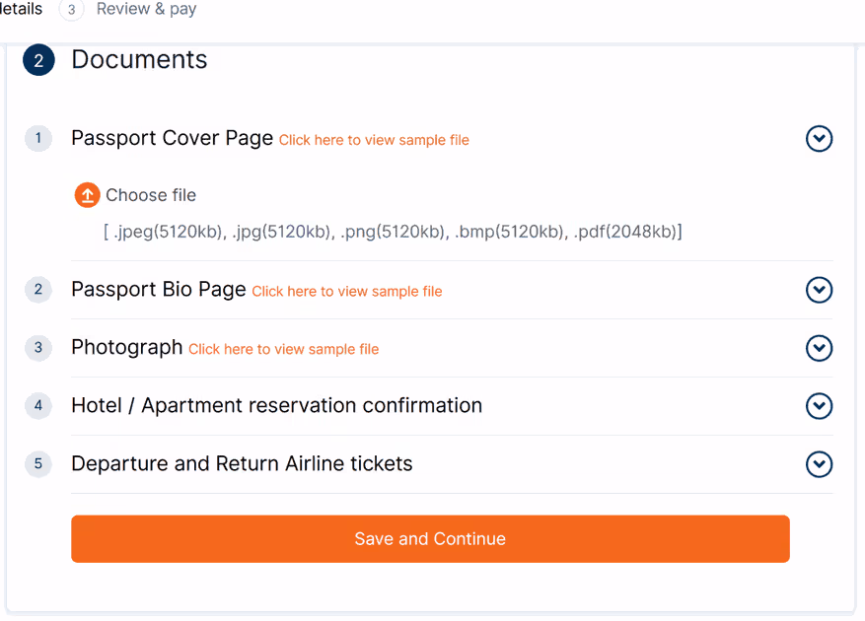
Task: Click the Documents step 2 badge
Action: pyautogui.click(x=38, y=59)
